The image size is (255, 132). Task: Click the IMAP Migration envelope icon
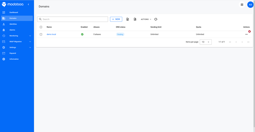coord(4,42)
